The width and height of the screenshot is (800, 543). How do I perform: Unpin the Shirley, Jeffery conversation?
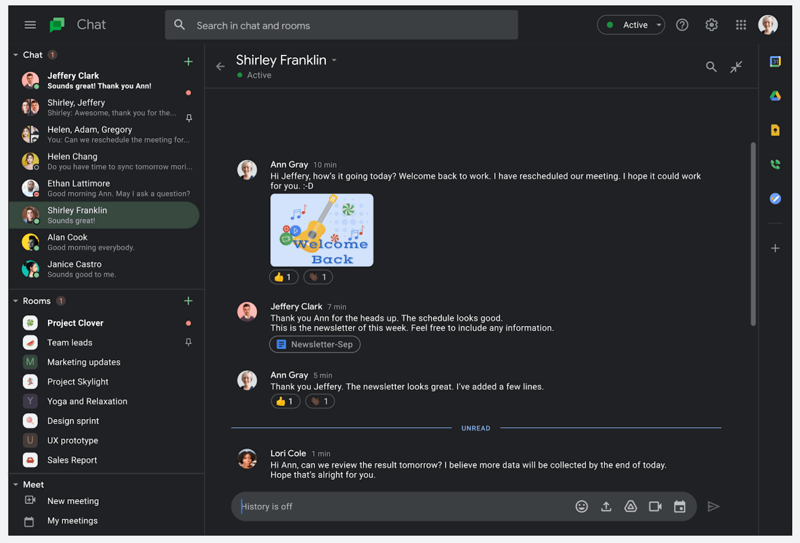point(189,118)
